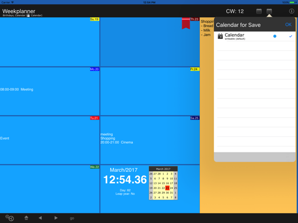Tap Leap year: No info text

coord(125,194)
